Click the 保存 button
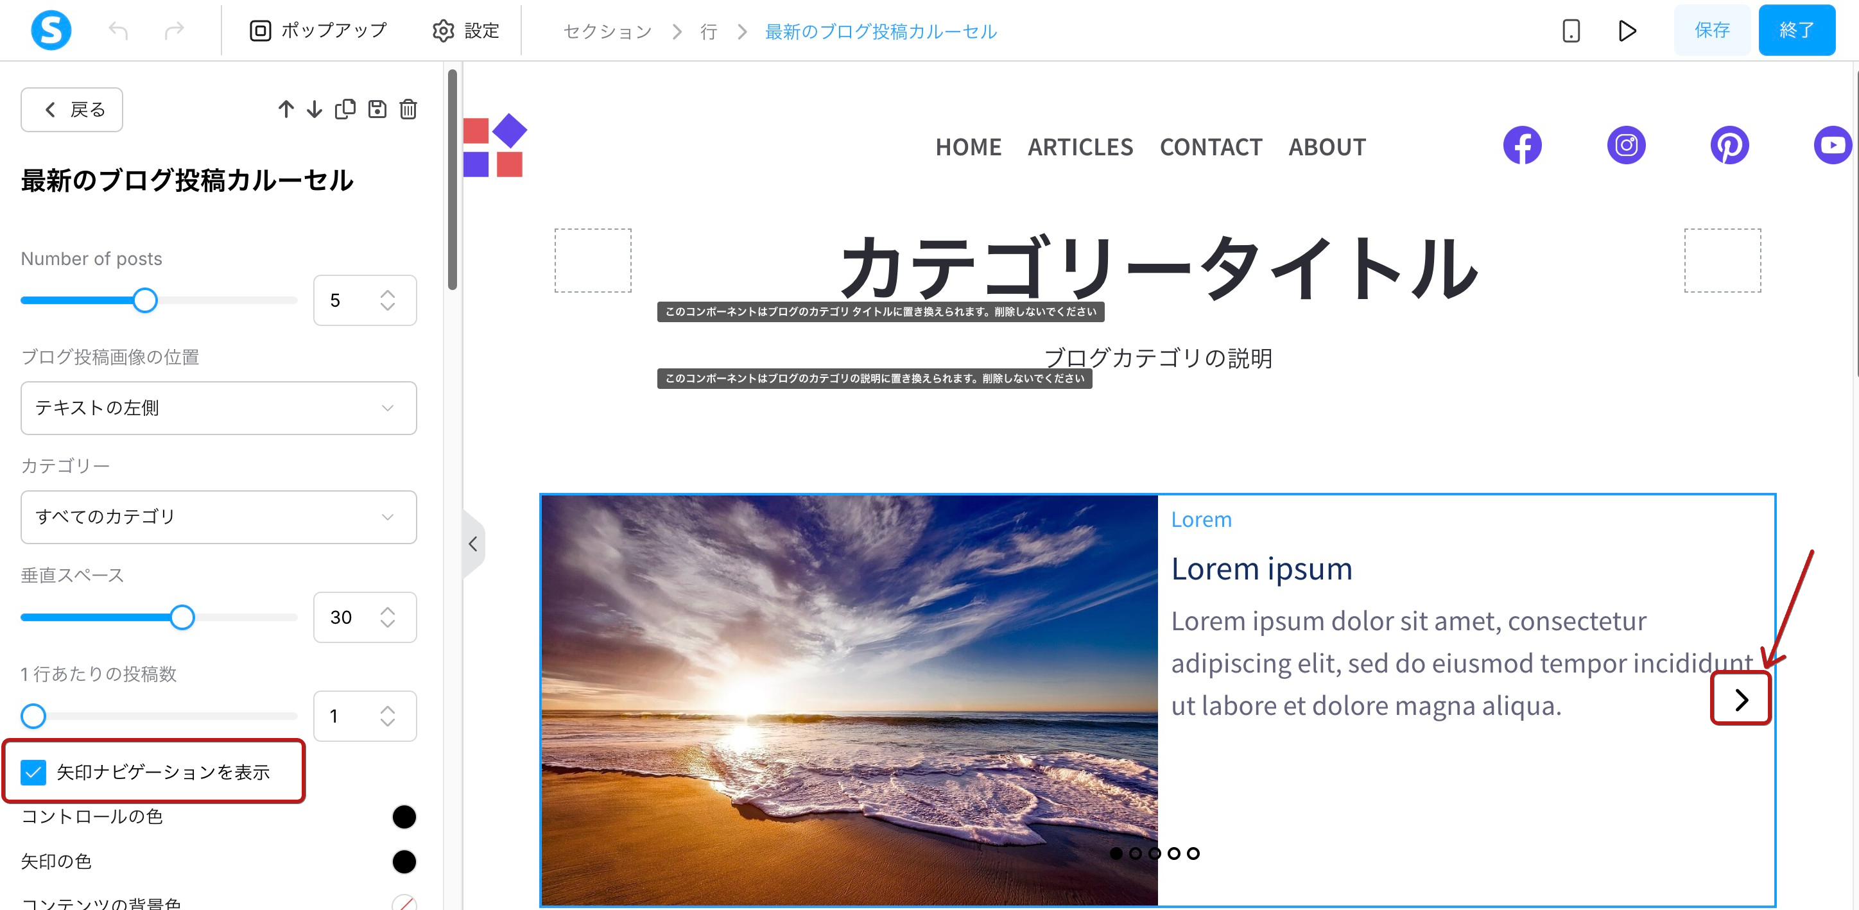Viewport: 1859px width, 910px height. pos(1711,30)
